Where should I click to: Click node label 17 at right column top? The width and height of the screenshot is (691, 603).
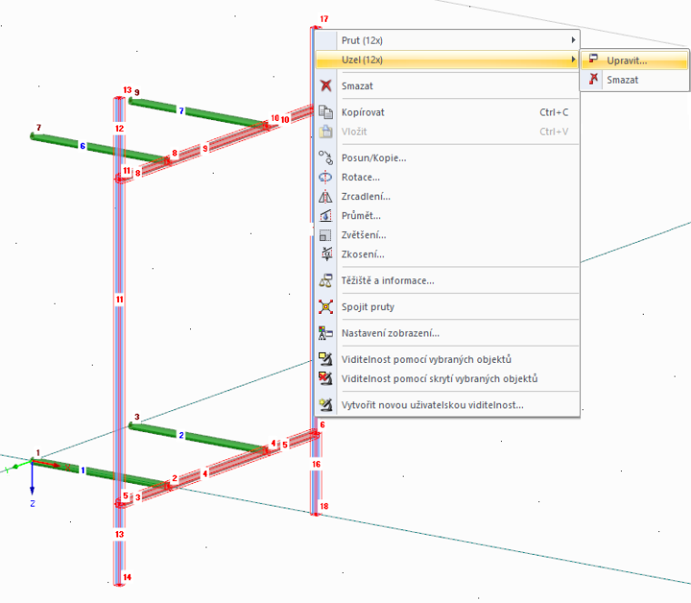coord(325,19)
